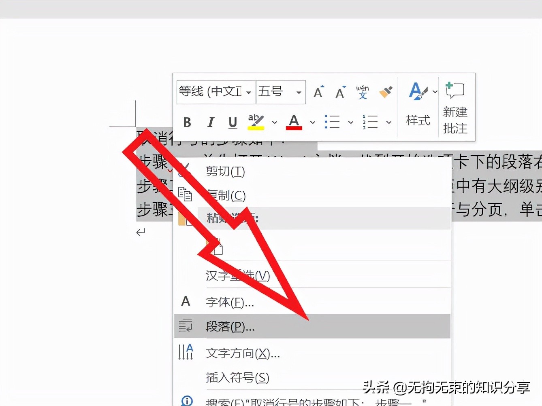Expand the font name dropdown 等线
This screenshot has width=542, height=406.
point(249,93)
